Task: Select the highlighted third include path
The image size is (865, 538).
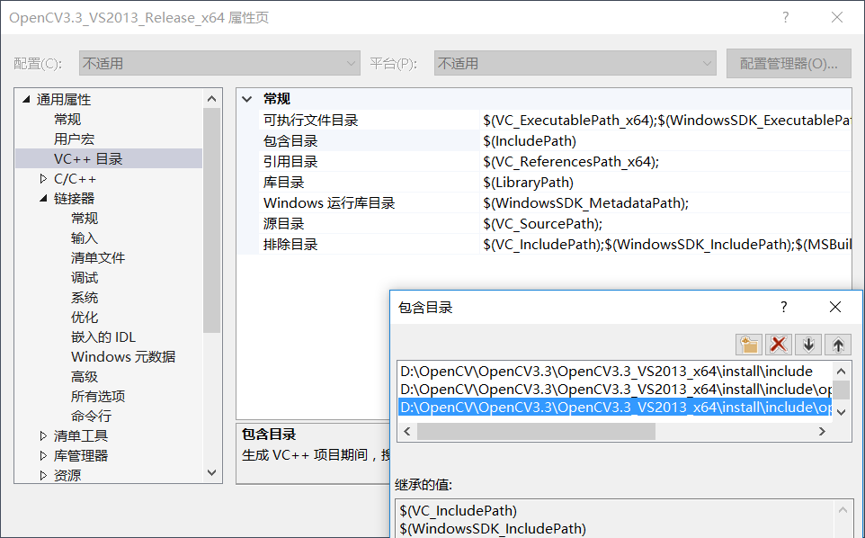Action: pyautogui.click(x=614, y=408)
